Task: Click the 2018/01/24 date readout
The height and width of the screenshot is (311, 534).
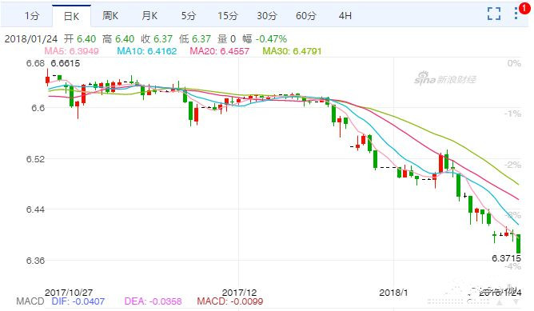Action: 31,39
